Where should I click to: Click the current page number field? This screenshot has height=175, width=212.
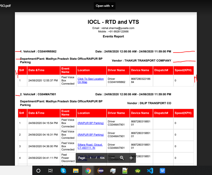click(x=90, y=158)
